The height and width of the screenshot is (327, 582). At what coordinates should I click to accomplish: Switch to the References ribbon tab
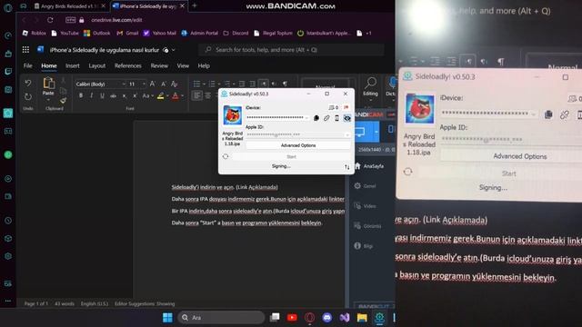point(128,65)
